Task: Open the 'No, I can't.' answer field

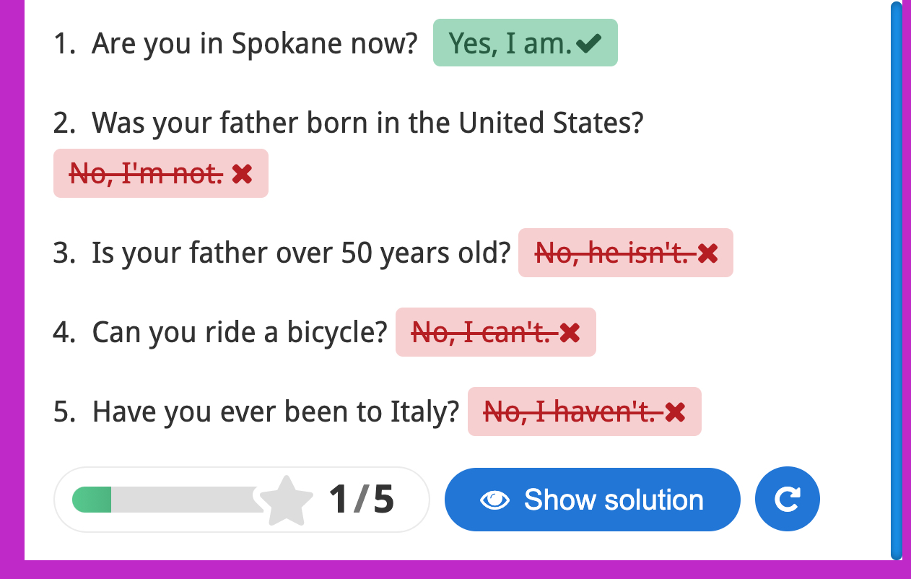Action: click(496, 332)
